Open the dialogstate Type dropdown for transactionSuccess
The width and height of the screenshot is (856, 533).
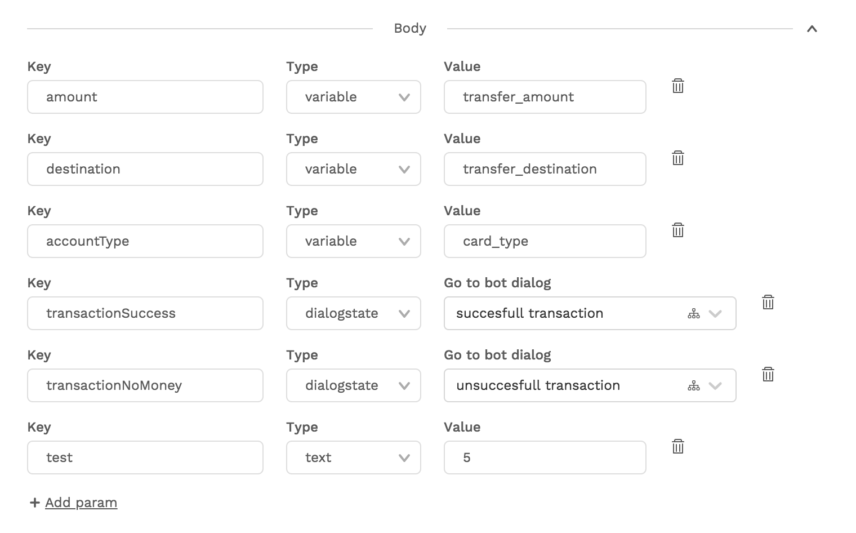pos(354,313)
